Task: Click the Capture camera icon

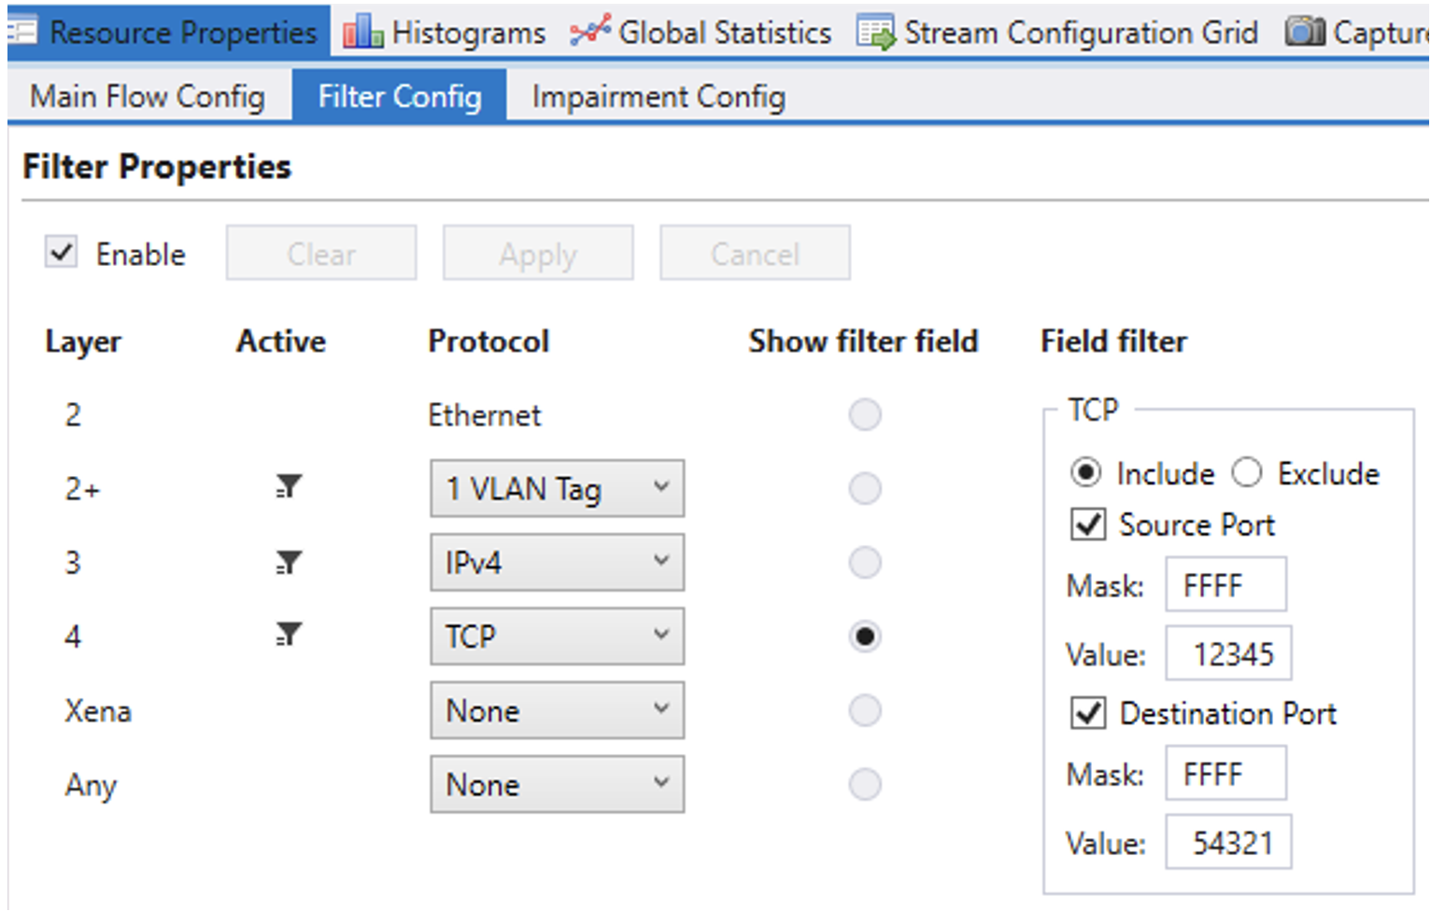Action: 1305,32
